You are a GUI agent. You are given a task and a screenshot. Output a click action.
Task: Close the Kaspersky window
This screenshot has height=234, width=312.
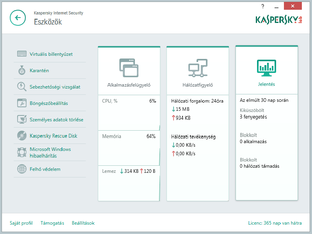tap(293, 6)
